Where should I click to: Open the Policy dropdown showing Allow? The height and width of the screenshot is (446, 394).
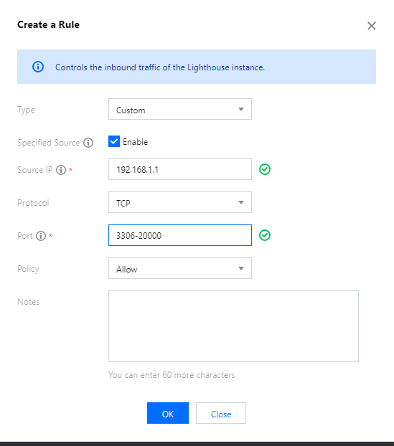click(x=180, y=268)
